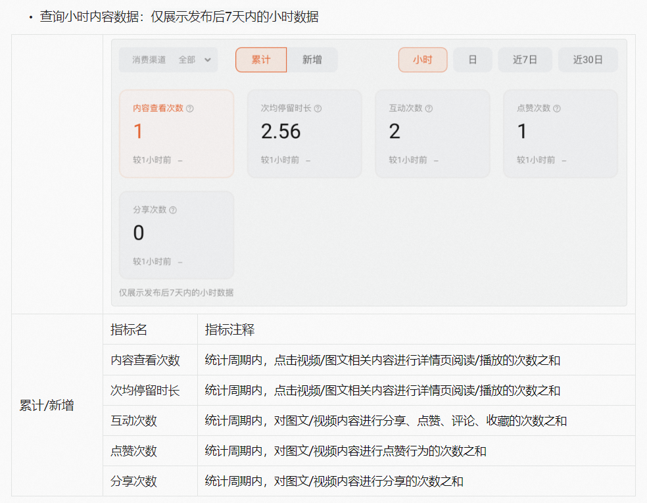Select the 次均停留时长 metric card

click(304, 133)
